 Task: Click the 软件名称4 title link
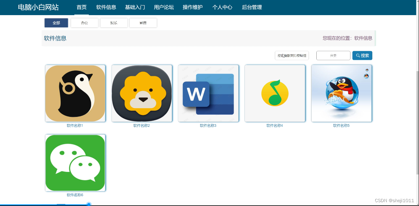click(275, 126)
